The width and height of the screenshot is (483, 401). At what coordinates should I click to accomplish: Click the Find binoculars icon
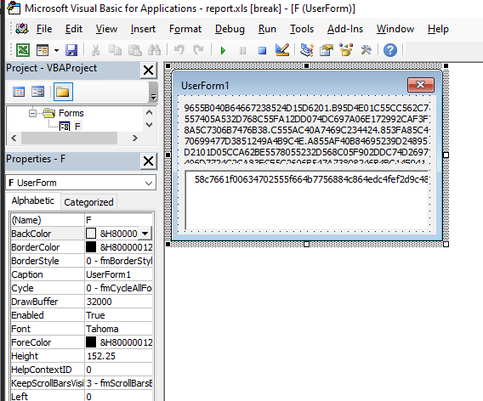(154, 50)
